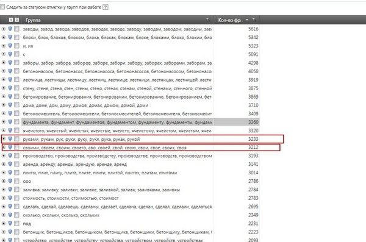This screenshot has width=366, height=242.
Task: Click the sort arrow in Кол-во фр. header
Action: pos(247,20)
